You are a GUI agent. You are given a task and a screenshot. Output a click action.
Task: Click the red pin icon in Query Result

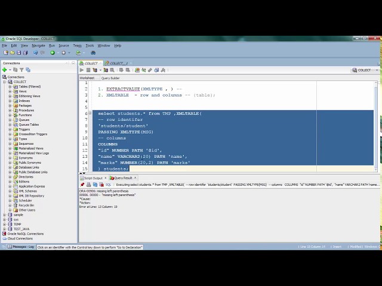coord(82,185)
